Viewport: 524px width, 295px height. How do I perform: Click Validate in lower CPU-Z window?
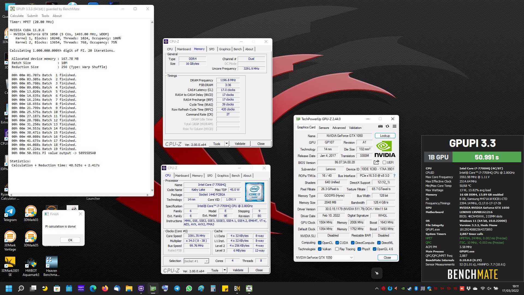[x=238, y=270]
